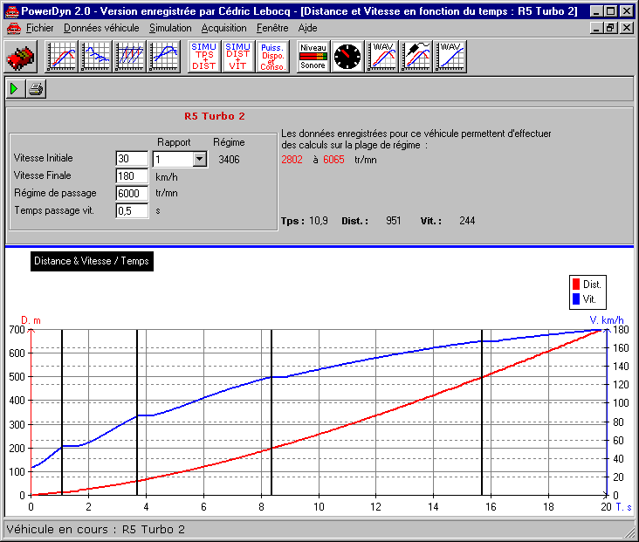The width and height of the screenshot is (639, 542).
Task: Click the Vitesse Finale input field
Action: coord(132,176)
